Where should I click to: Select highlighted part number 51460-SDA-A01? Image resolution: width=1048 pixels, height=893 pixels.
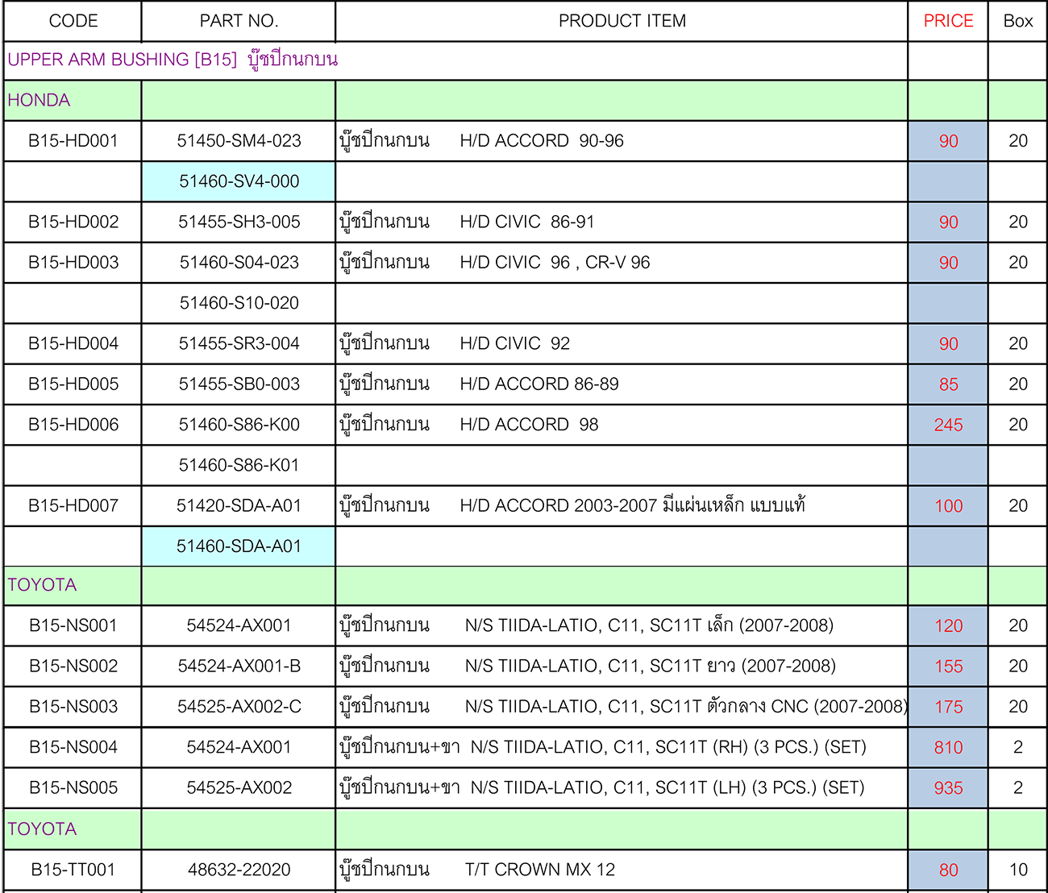coord(239,546)
